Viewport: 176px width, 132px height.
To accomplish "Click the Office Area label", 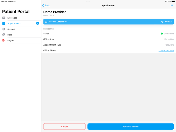I will 49,39.
